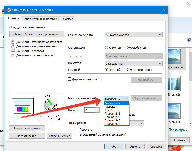This screenshot has height=151, width=192.
Task: Click icon beside Документ - оттенок серого
Action: point(13,55)
